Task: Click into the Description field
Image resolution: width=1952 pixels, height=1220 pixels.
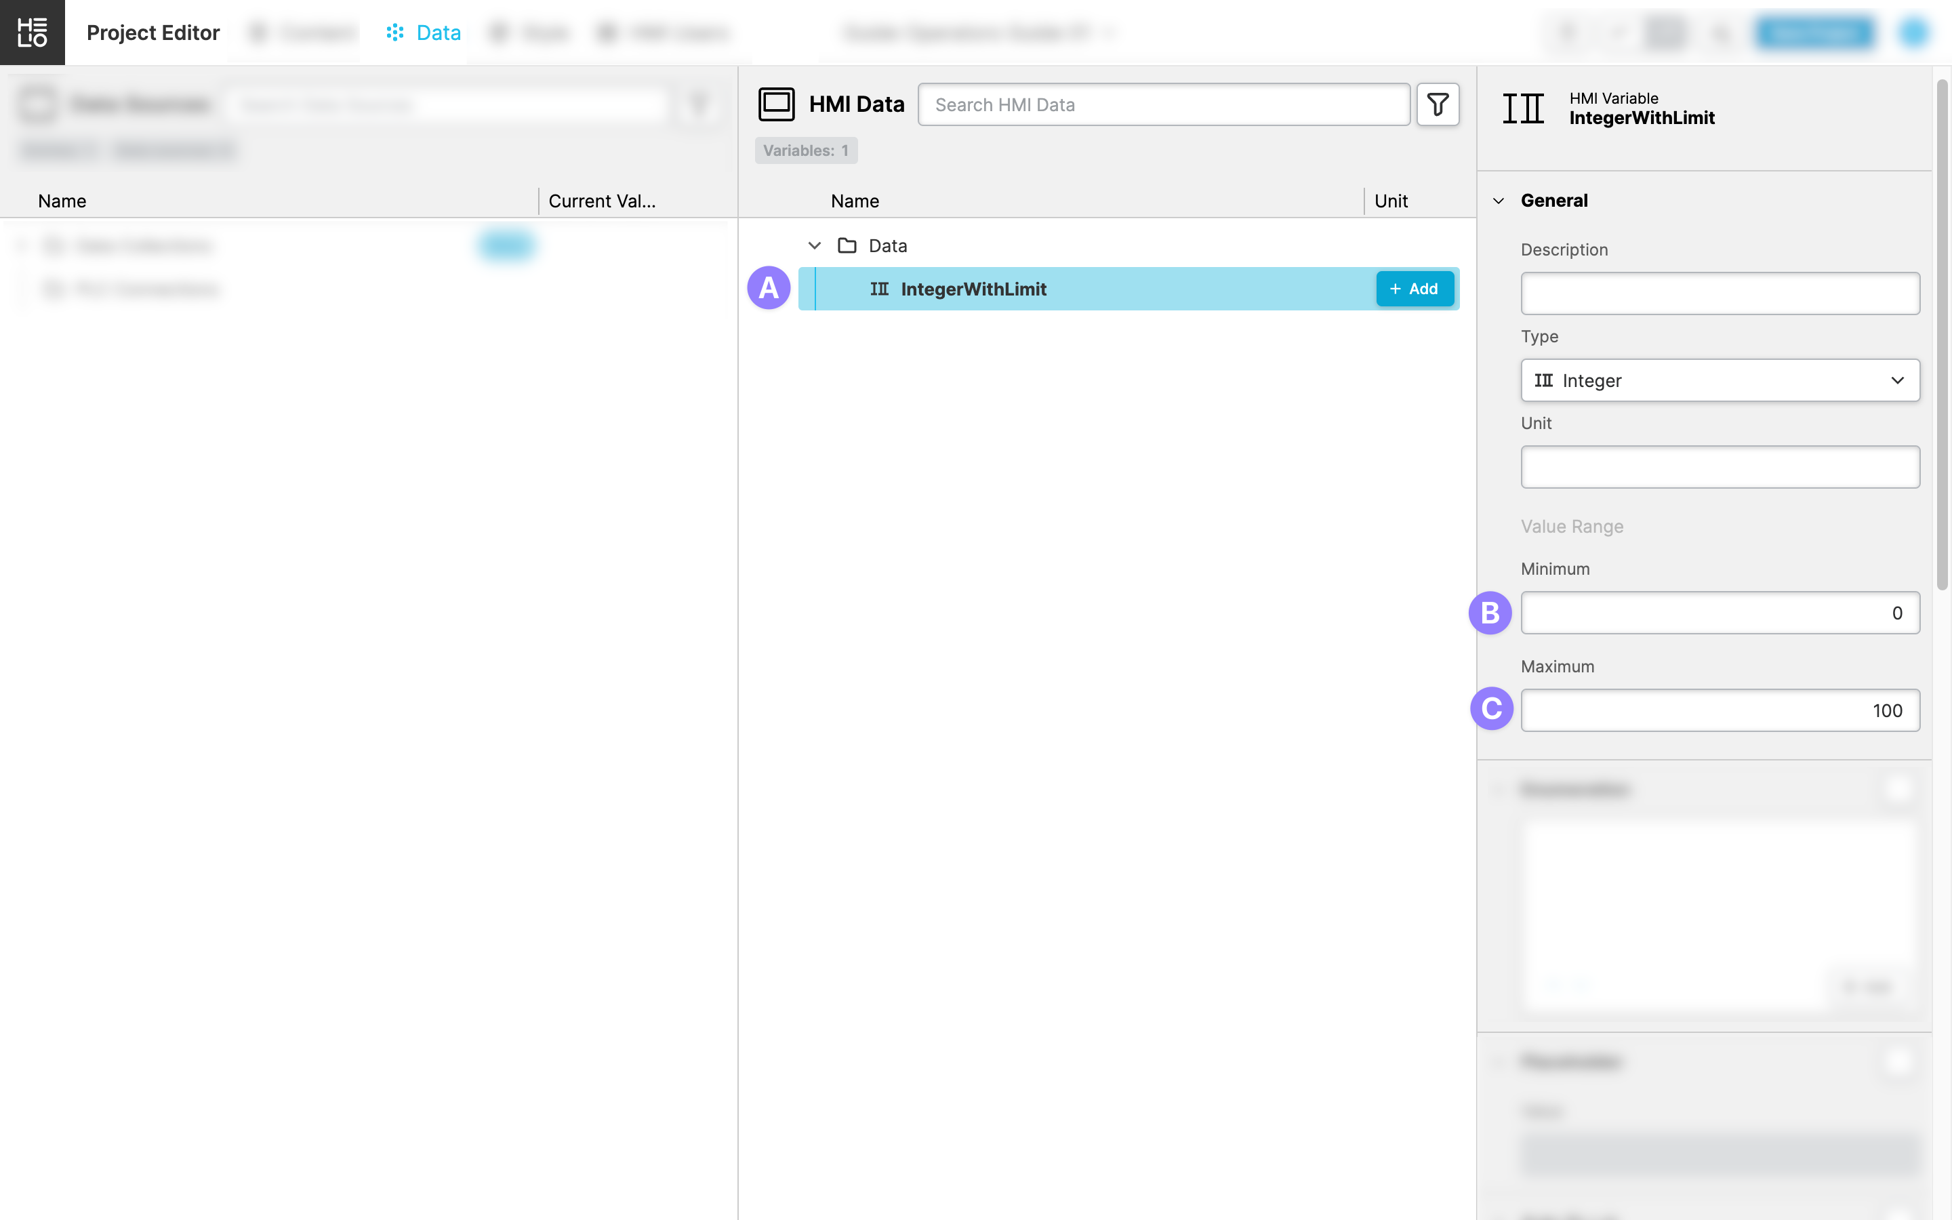Action: point(1719,293)
